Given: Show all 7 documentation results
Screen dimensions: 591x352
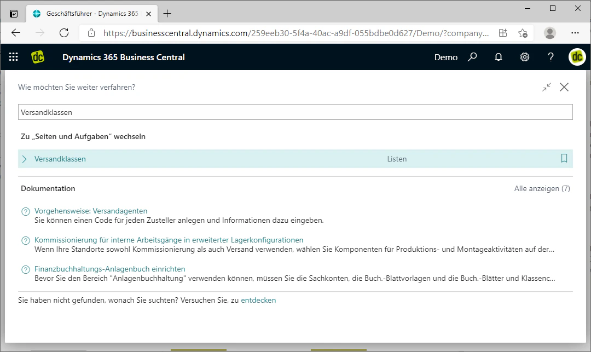Looking at the screenshot, I should 542,188.
